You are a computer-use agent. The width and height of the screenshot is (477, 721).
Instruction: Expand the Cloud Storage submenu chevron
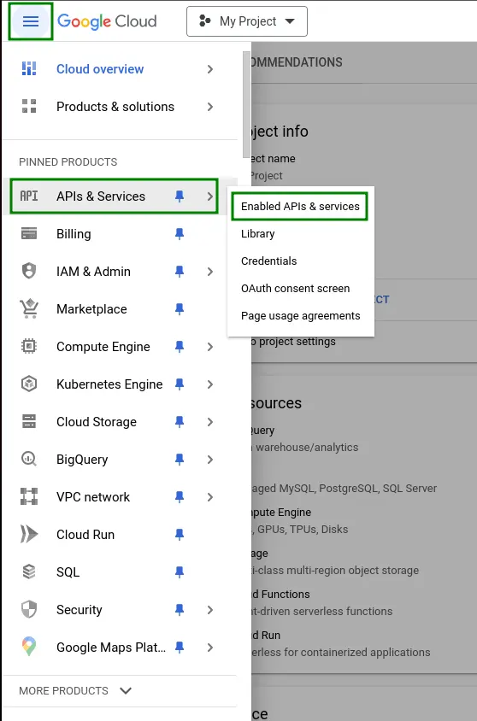click(x=210, y=422)
